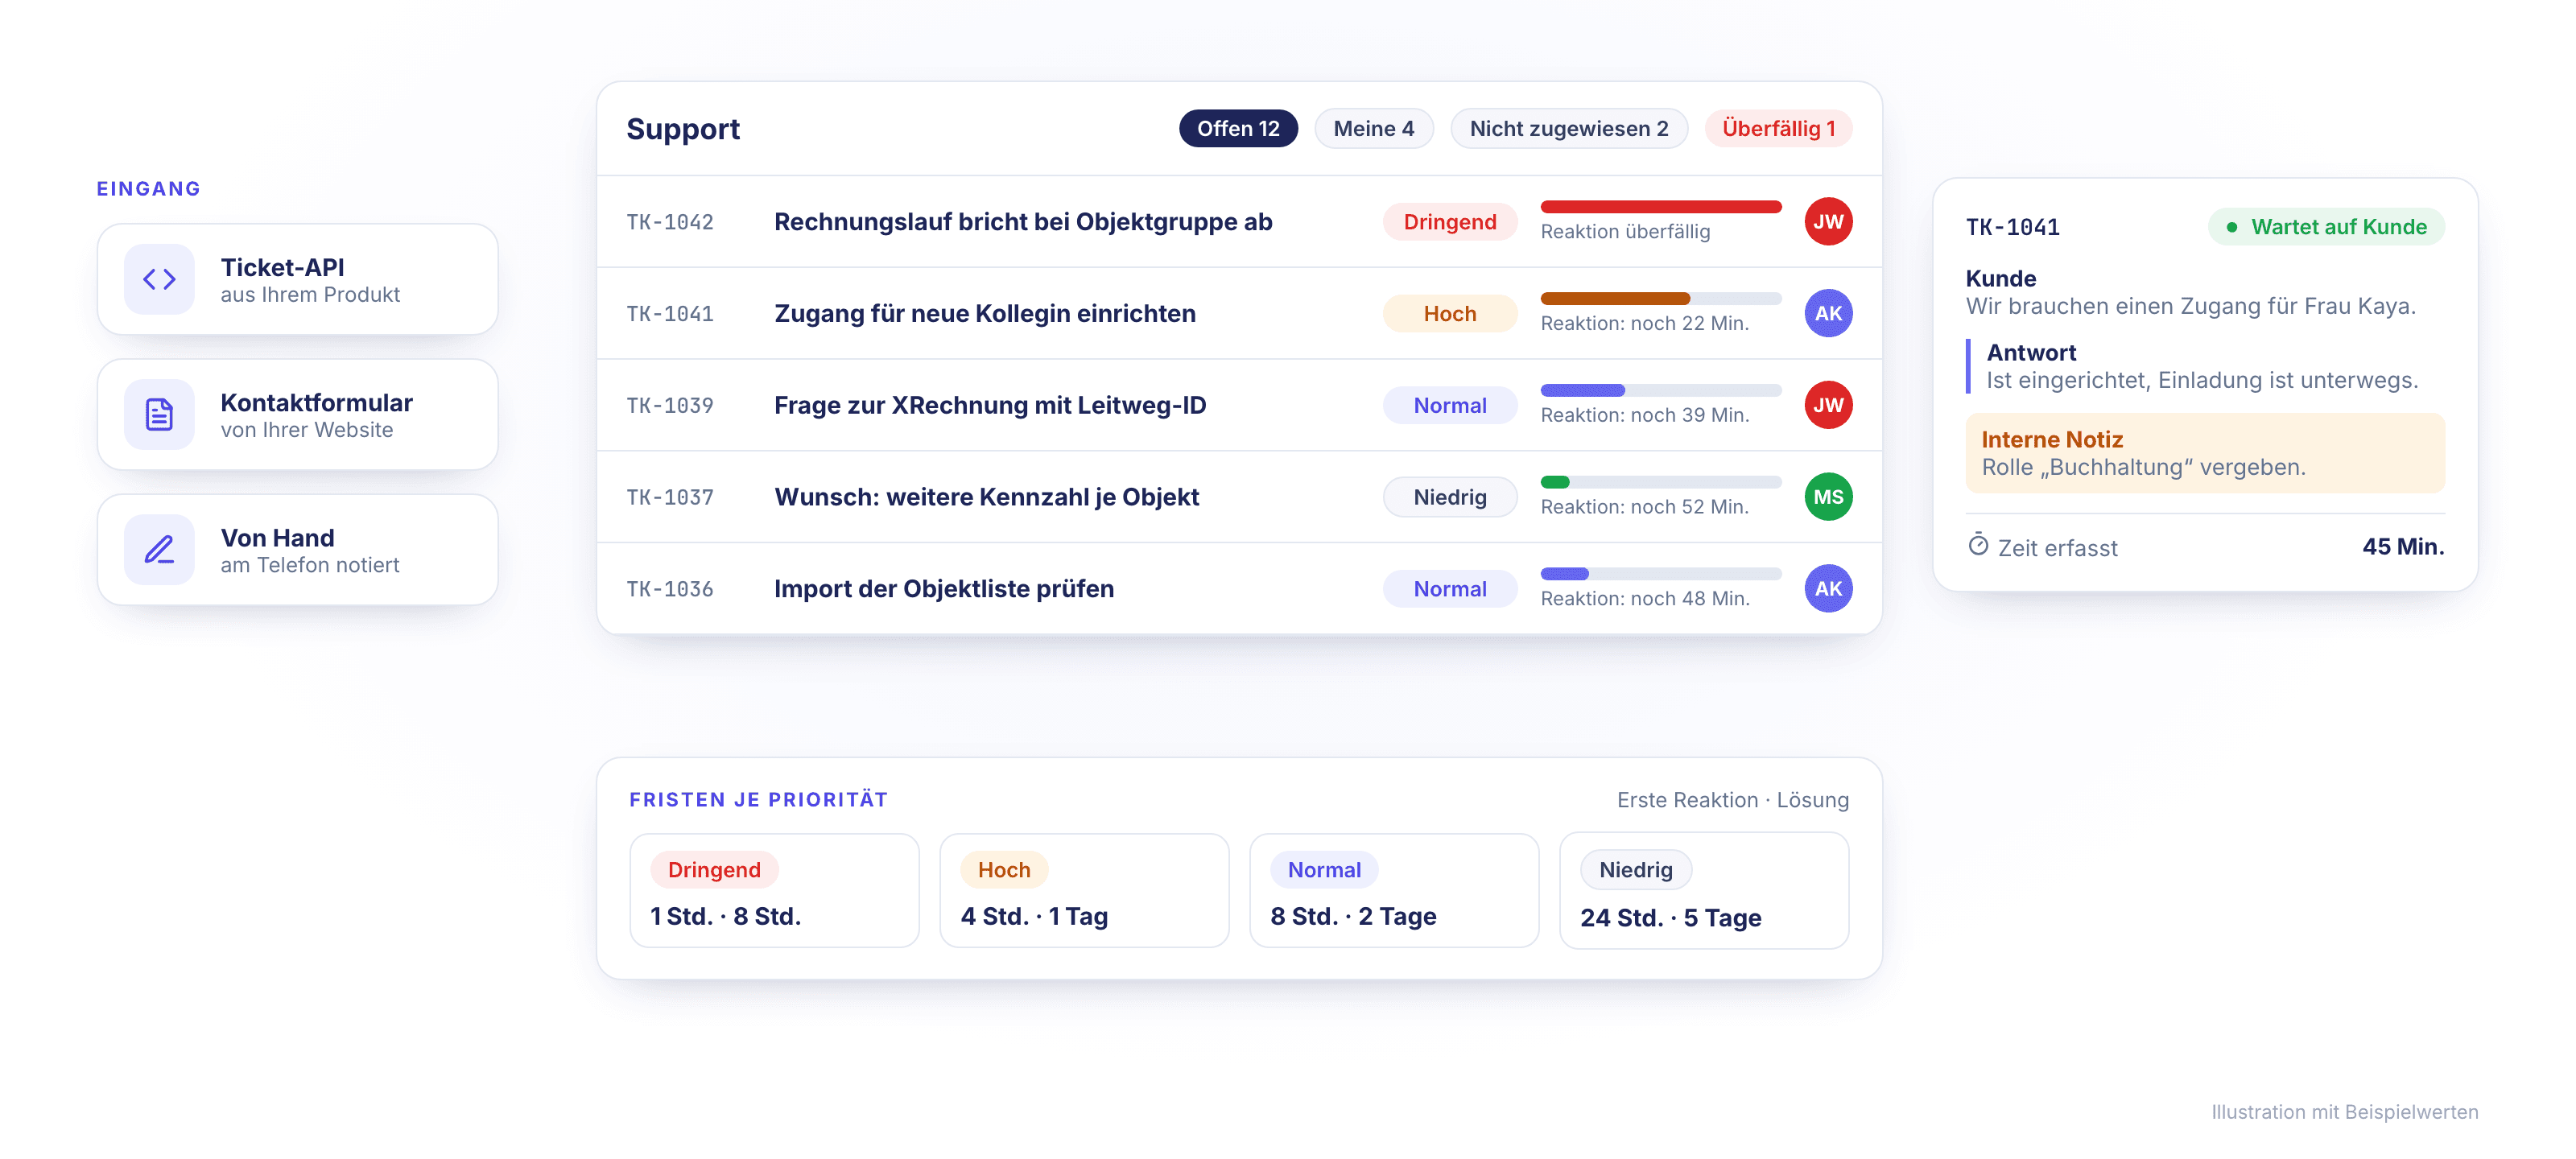Click the MS avatar on ticket TK-1037
The image size is (2576, 1159).
(x=1828, y=497)
